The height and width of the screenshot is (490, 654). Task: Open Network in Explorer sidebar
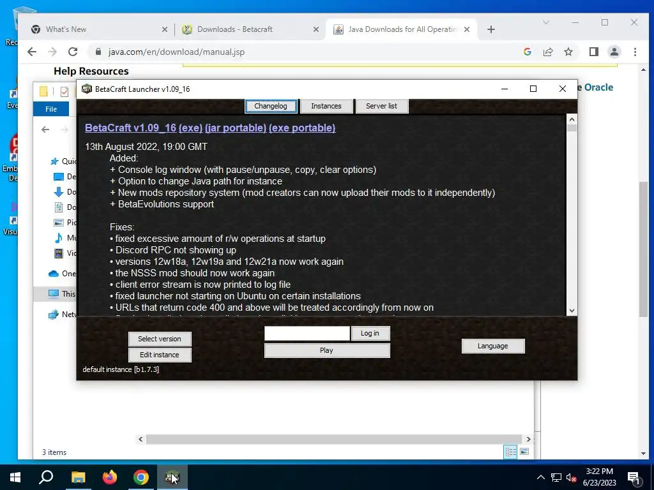pos(63,314)
